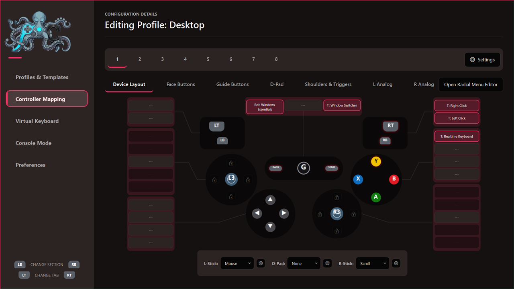Open the L-Stick Mouse dropdown
The width and height of the screenshot is (514, 289).
click(237, 263)
